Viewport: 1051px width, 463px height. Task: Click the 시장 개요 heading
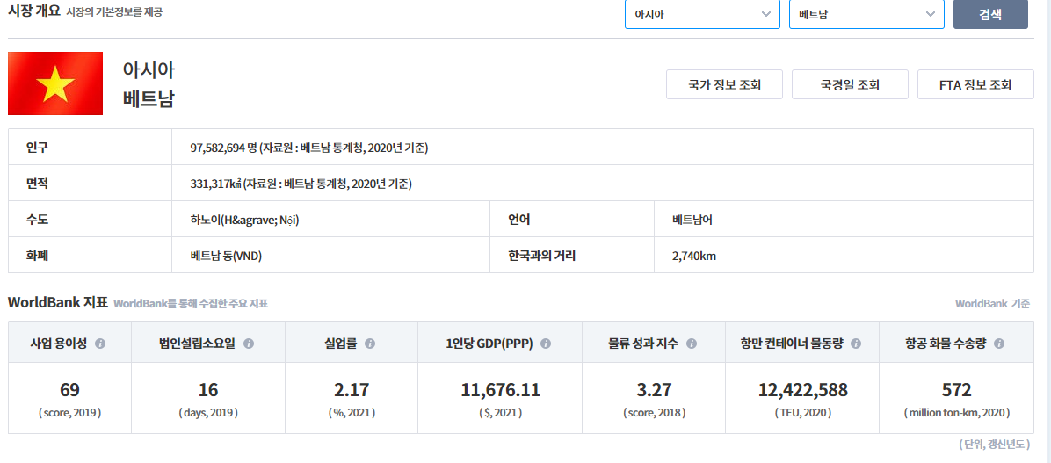(x=33, y=11)
